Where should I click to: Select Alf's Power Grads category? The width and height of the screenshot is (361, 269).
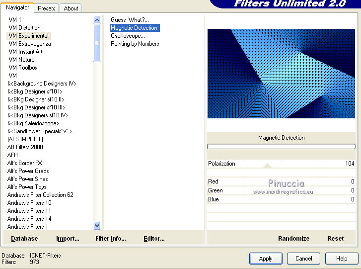click(28, 171)
